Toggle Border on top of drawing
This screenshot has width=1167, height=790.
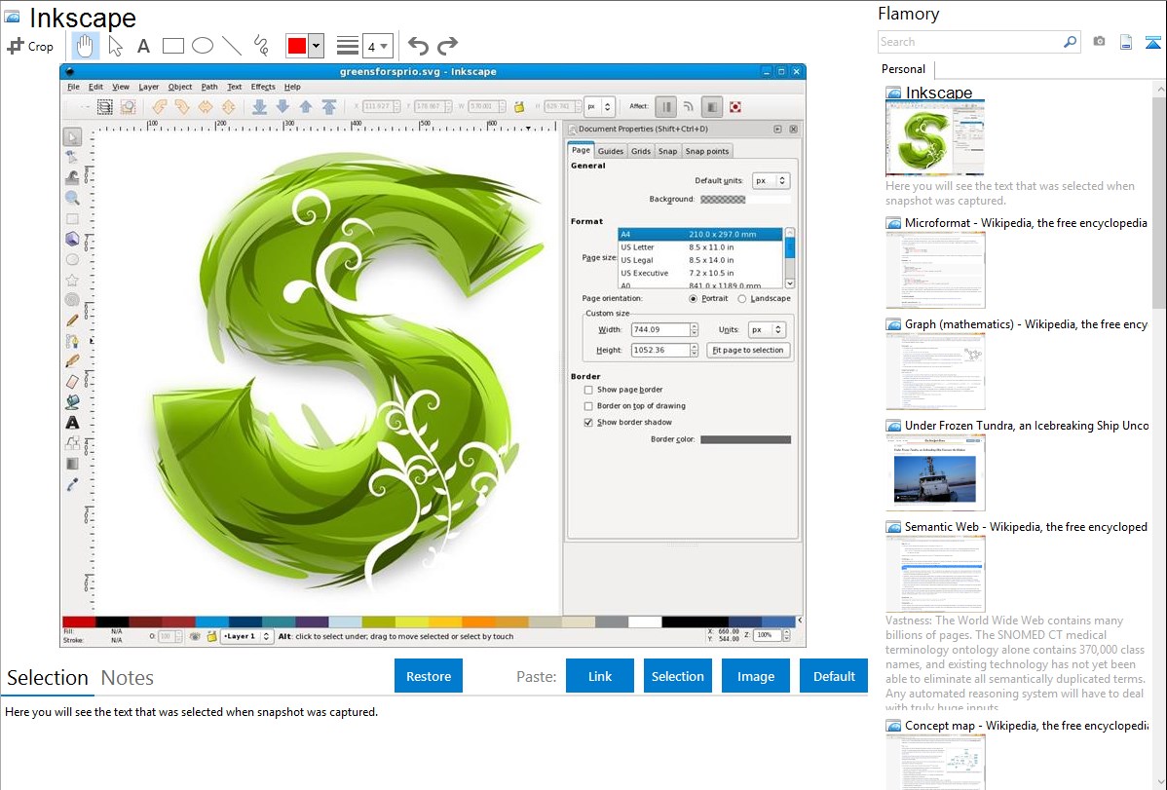(x=588, y=406)
